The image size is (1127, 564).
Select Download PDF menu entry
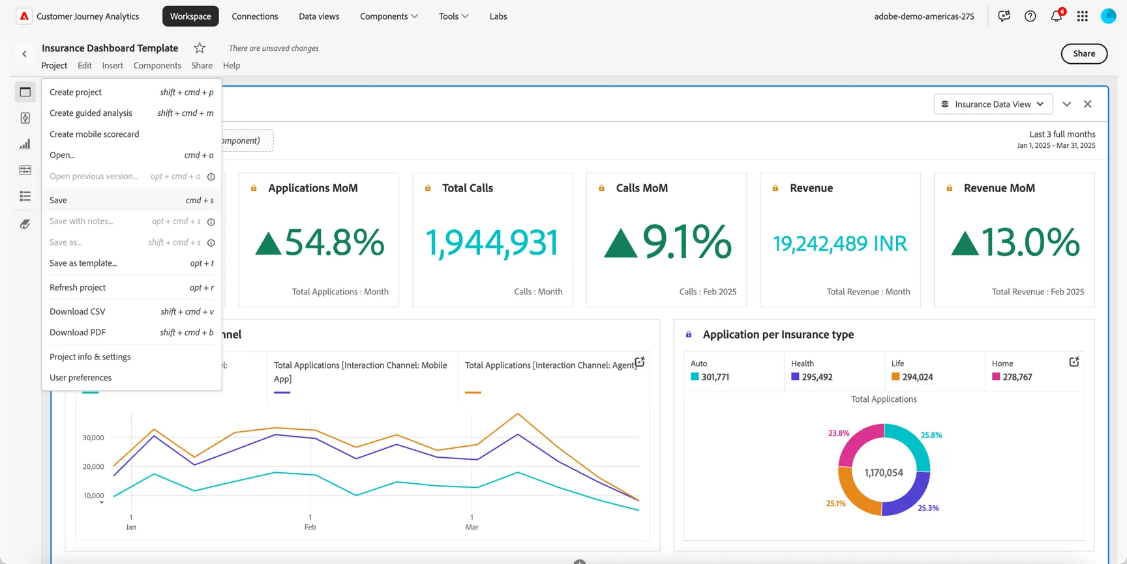click(x=132, y=332)
